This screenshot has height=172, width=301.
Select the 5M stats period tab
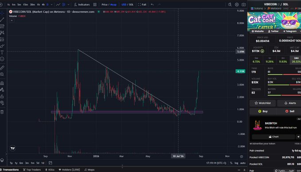256,60
